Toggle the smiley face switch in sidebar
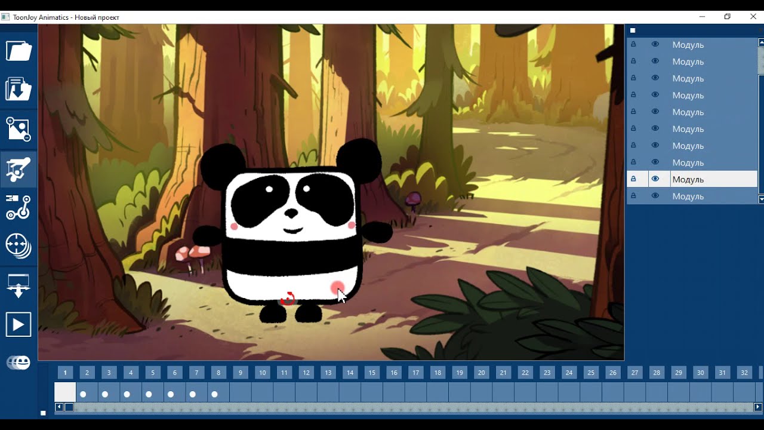The image size is (764, 430). (19, 363)
